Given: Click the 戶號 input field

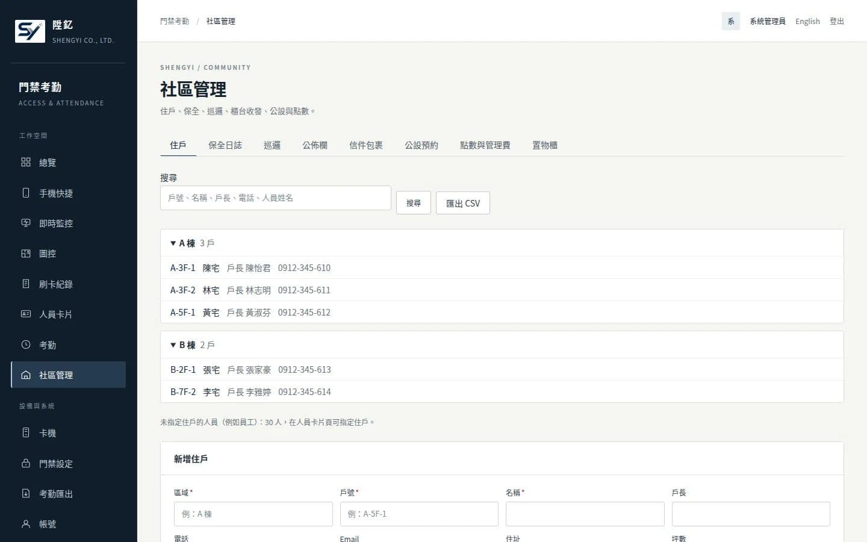Looking at the screenshot, I should [x=419, y=514].
